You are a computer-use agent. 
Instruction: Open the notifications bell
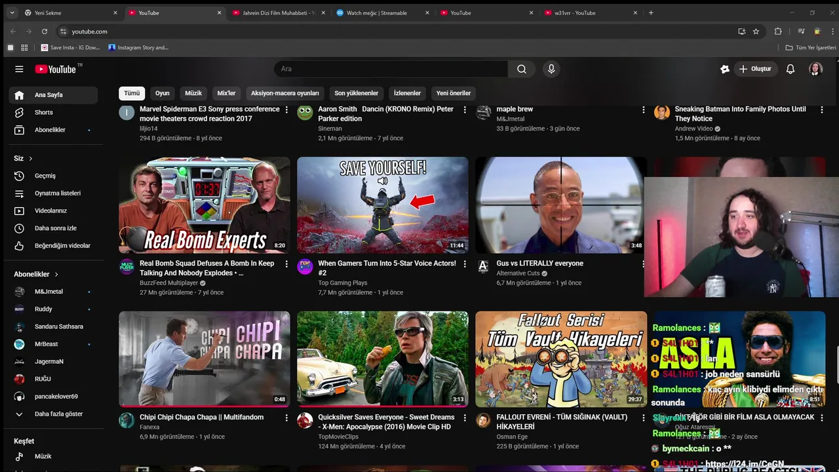tap(790, 69)
